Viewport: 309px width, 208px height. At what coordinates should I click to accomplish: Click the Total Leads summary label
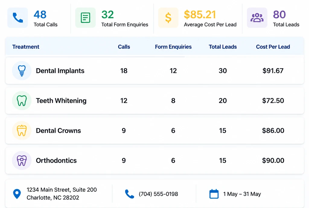286,25
